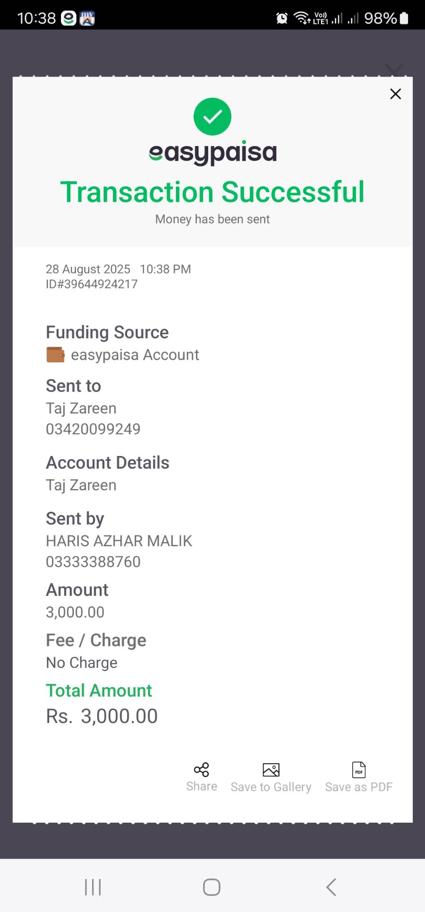The image size is (425, 912).
Task: Click the Save to Gallery label
Action: click(271, 787)
